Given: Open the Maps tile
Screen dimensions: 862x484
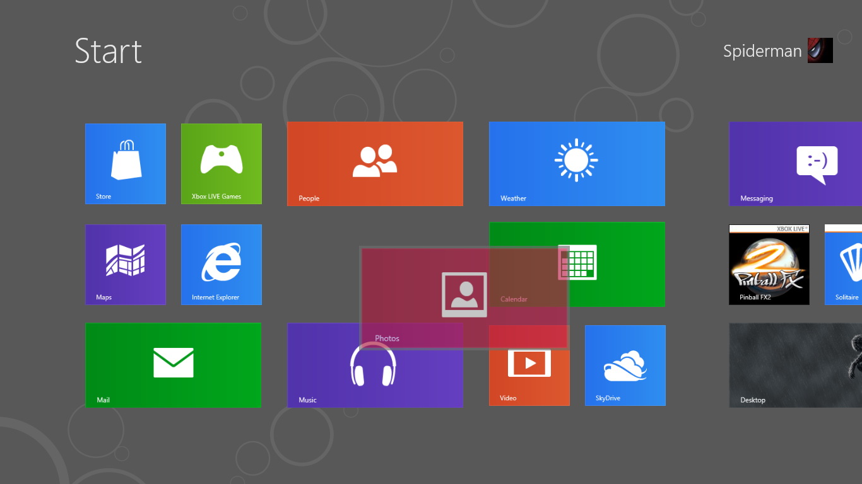Looking at the screenshot, I should click(126, 265).
